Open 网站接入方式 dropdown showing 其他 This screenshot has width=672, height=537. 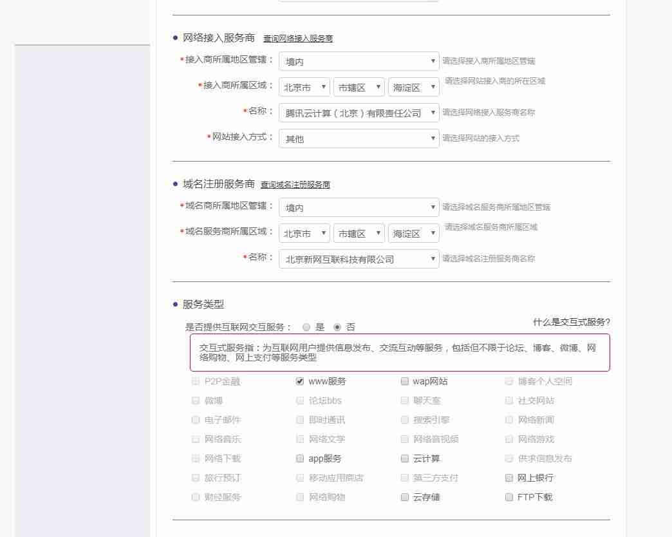[359, 138]
